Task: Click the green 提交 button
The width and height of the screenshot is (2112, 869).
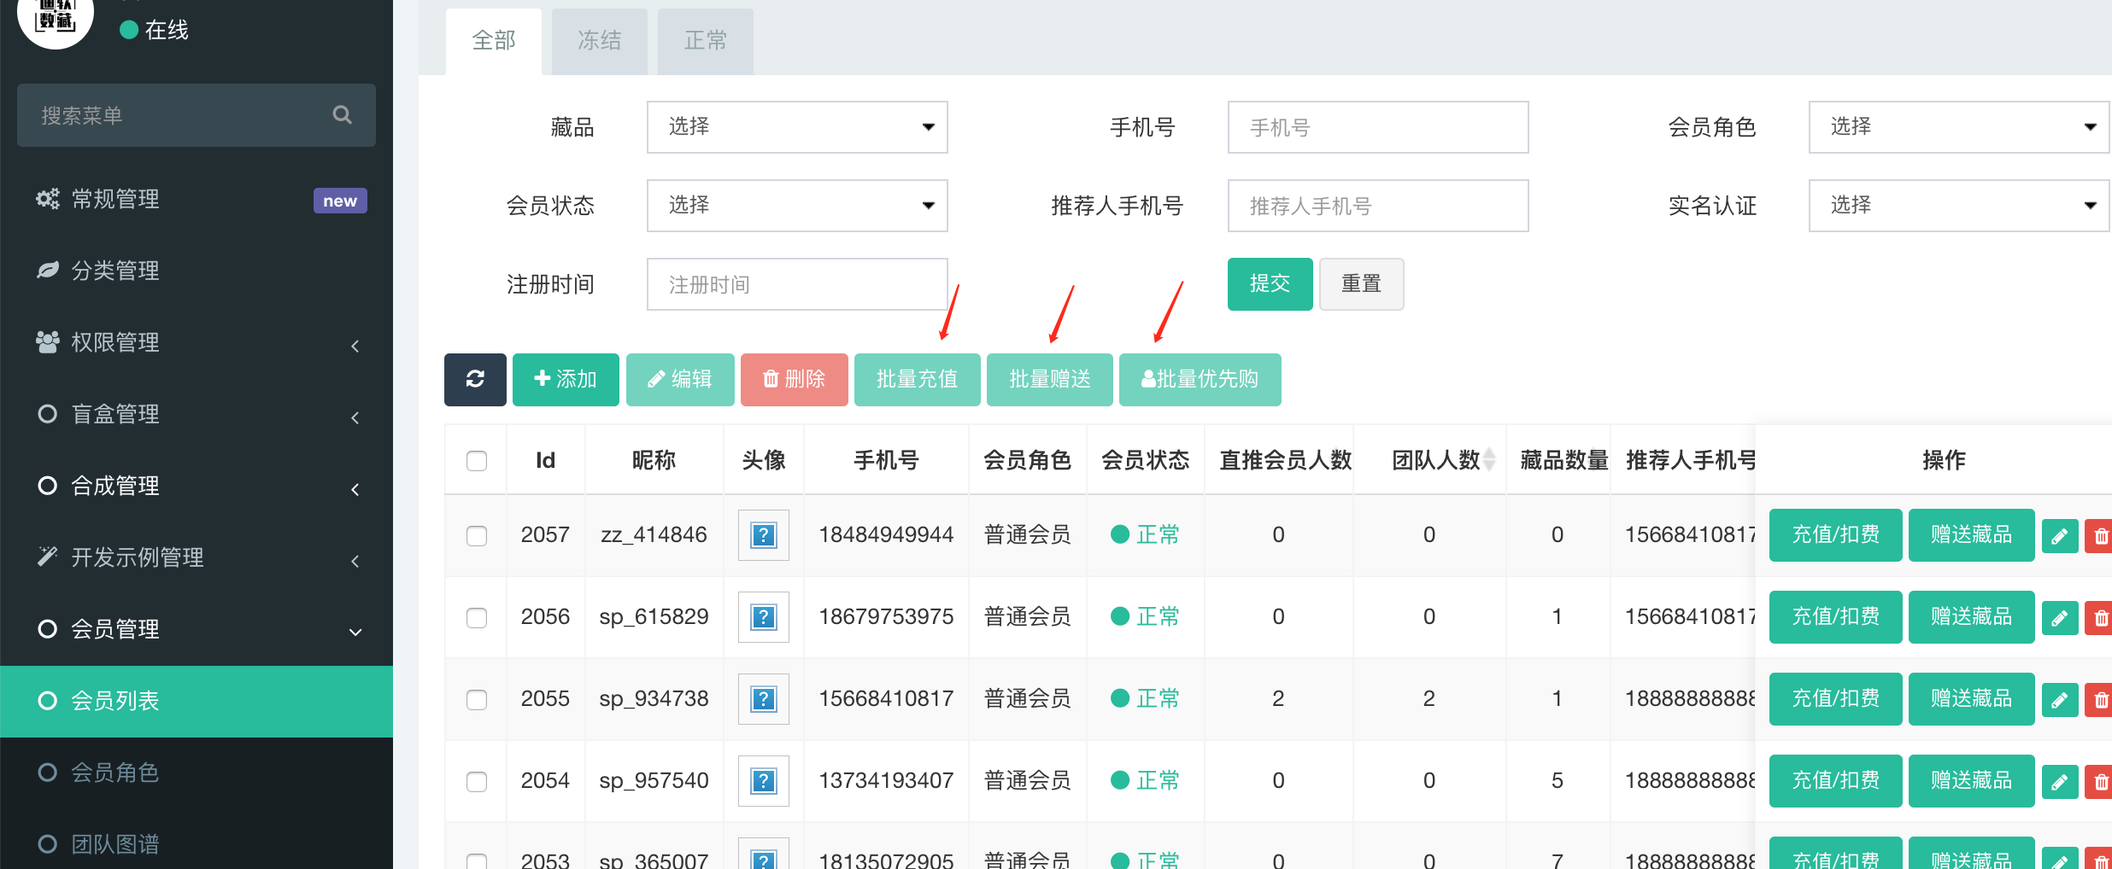Action: [1270, 283]
